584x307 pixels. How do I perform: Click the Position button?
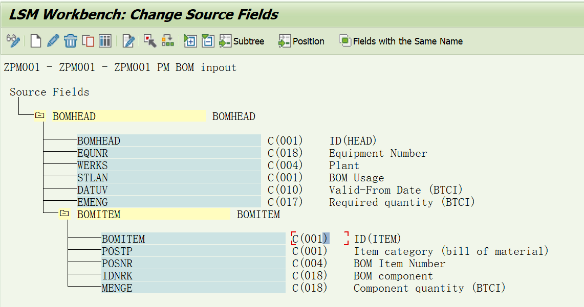[x=301, y=41]
